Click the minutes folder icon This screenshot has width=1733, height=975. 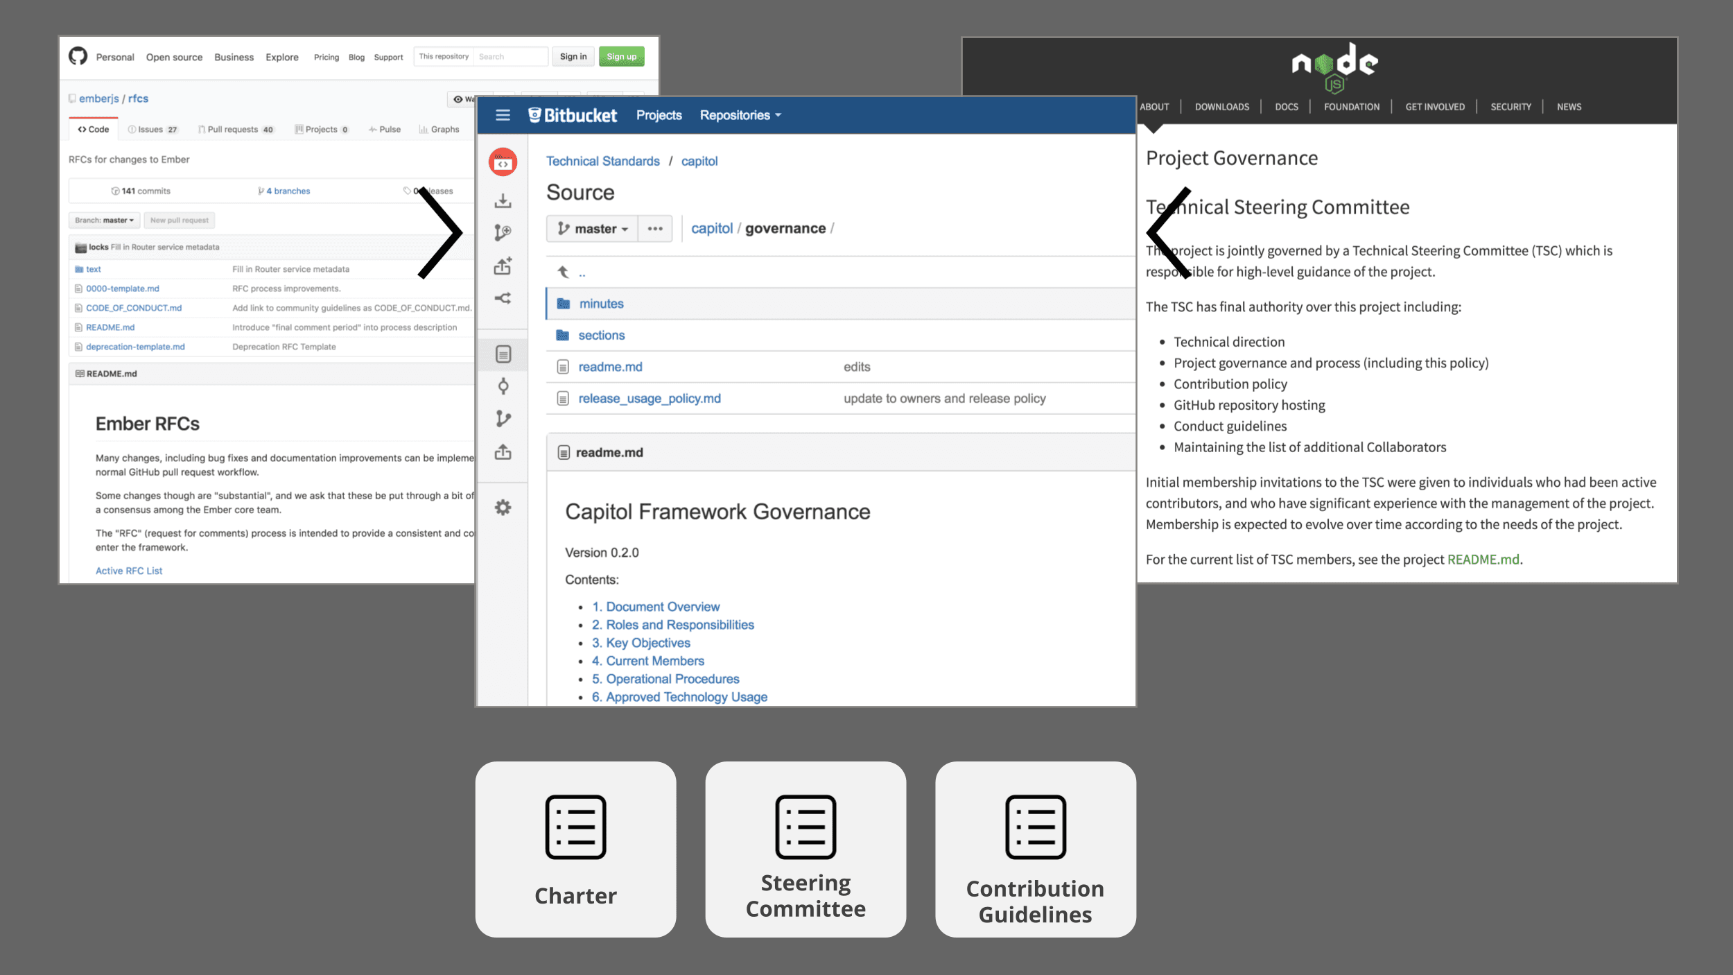(x=564, y=304)
